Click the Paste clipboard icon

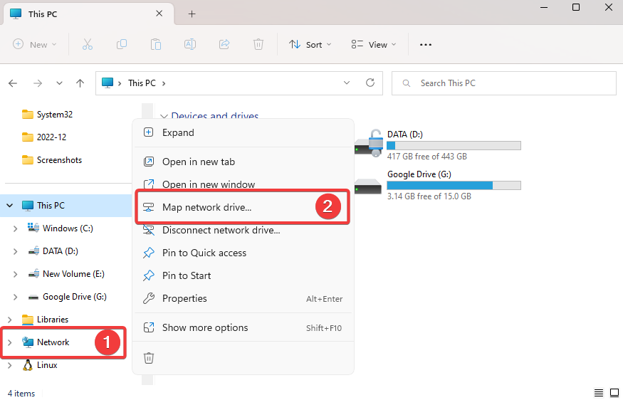click(156, 44)
